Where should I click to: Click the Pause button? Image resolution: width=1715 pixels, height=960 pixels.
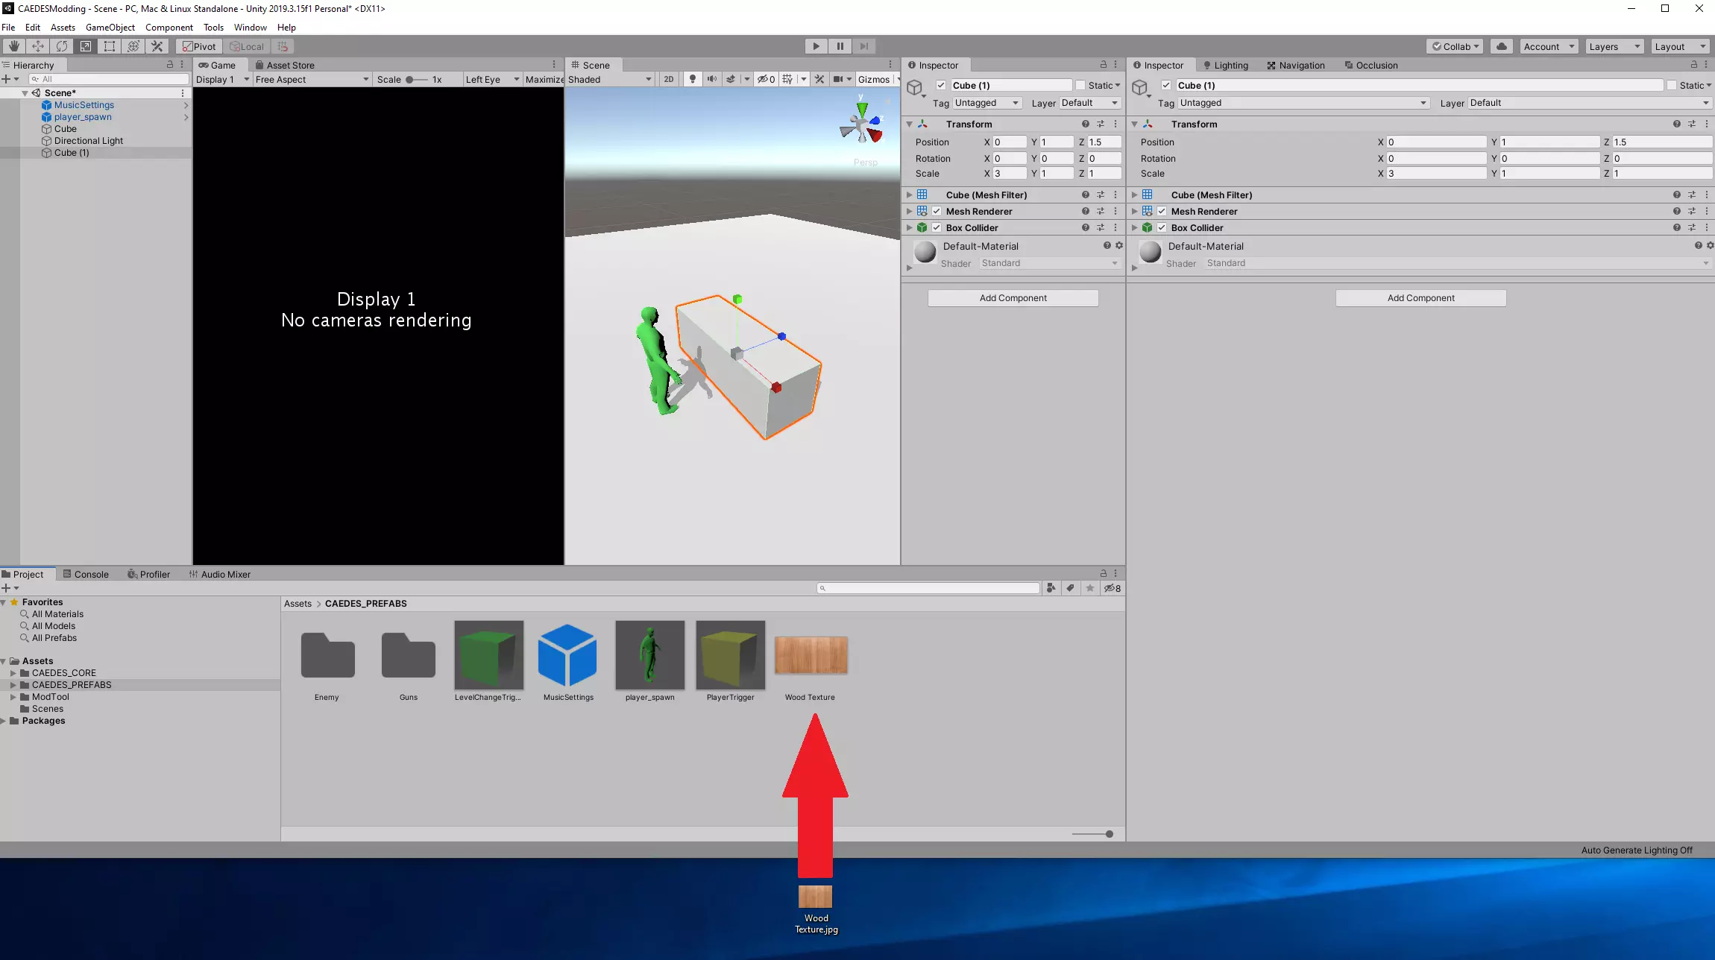tap(840, 46)
